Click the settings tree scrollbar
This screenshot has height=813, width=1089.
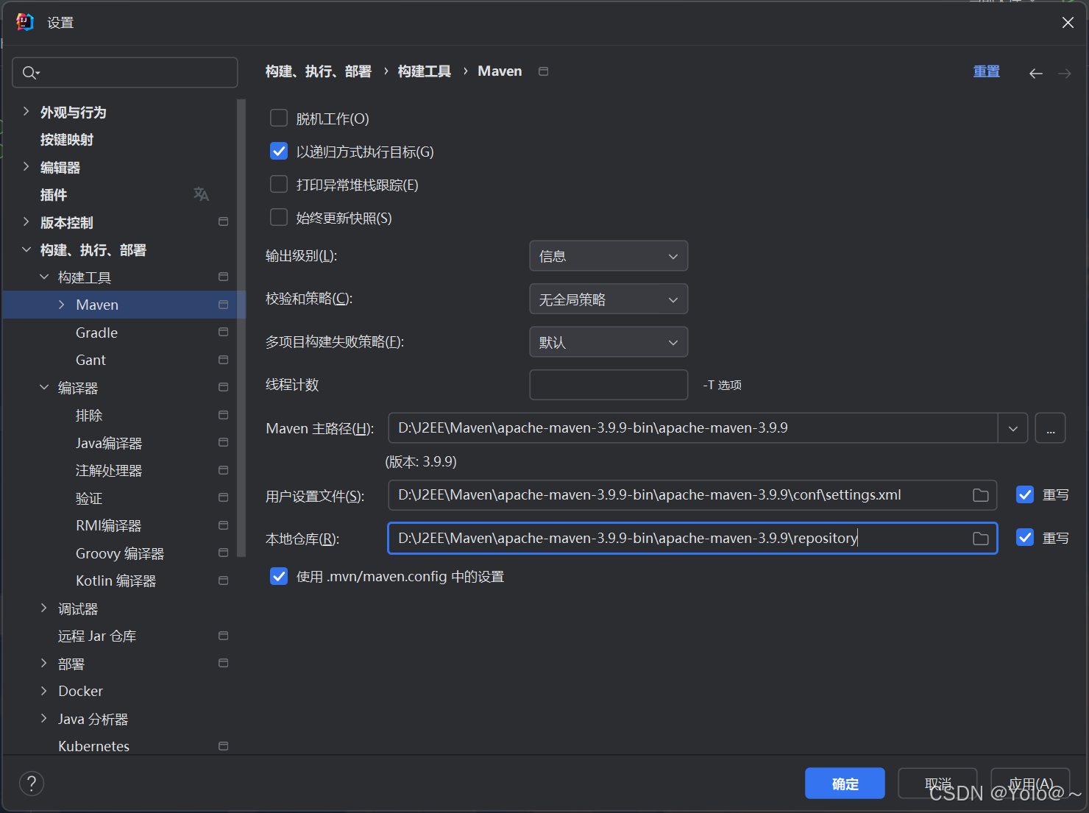tap(241, 327)
